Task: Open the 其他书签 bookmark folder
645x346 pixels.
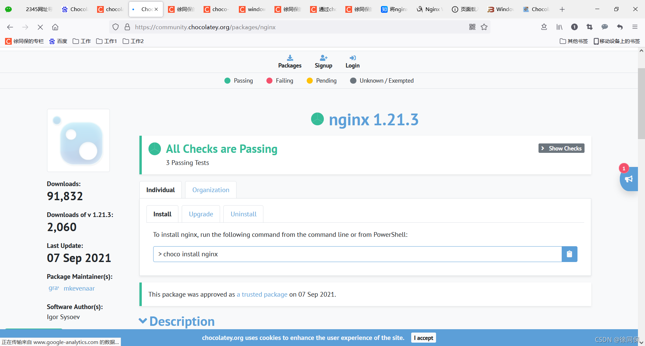Action: point(574,41)
